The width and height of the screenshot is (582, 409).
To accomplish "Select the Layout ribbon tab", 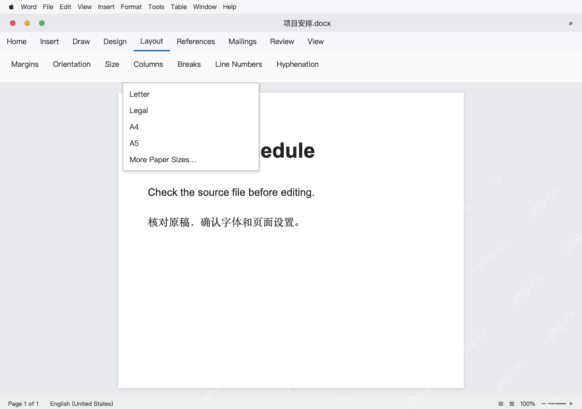I will click(x=152, y=41).
